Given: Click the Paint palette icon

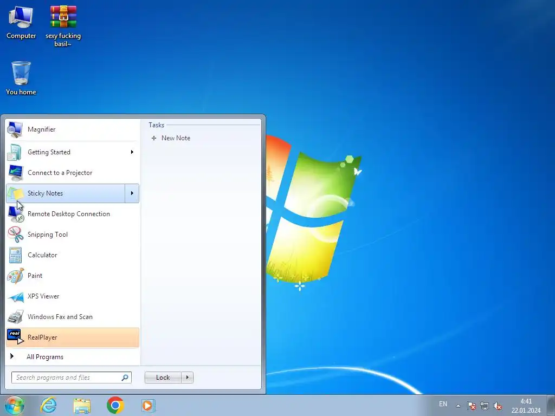Looking at the screenshot, I should (15, 276).
